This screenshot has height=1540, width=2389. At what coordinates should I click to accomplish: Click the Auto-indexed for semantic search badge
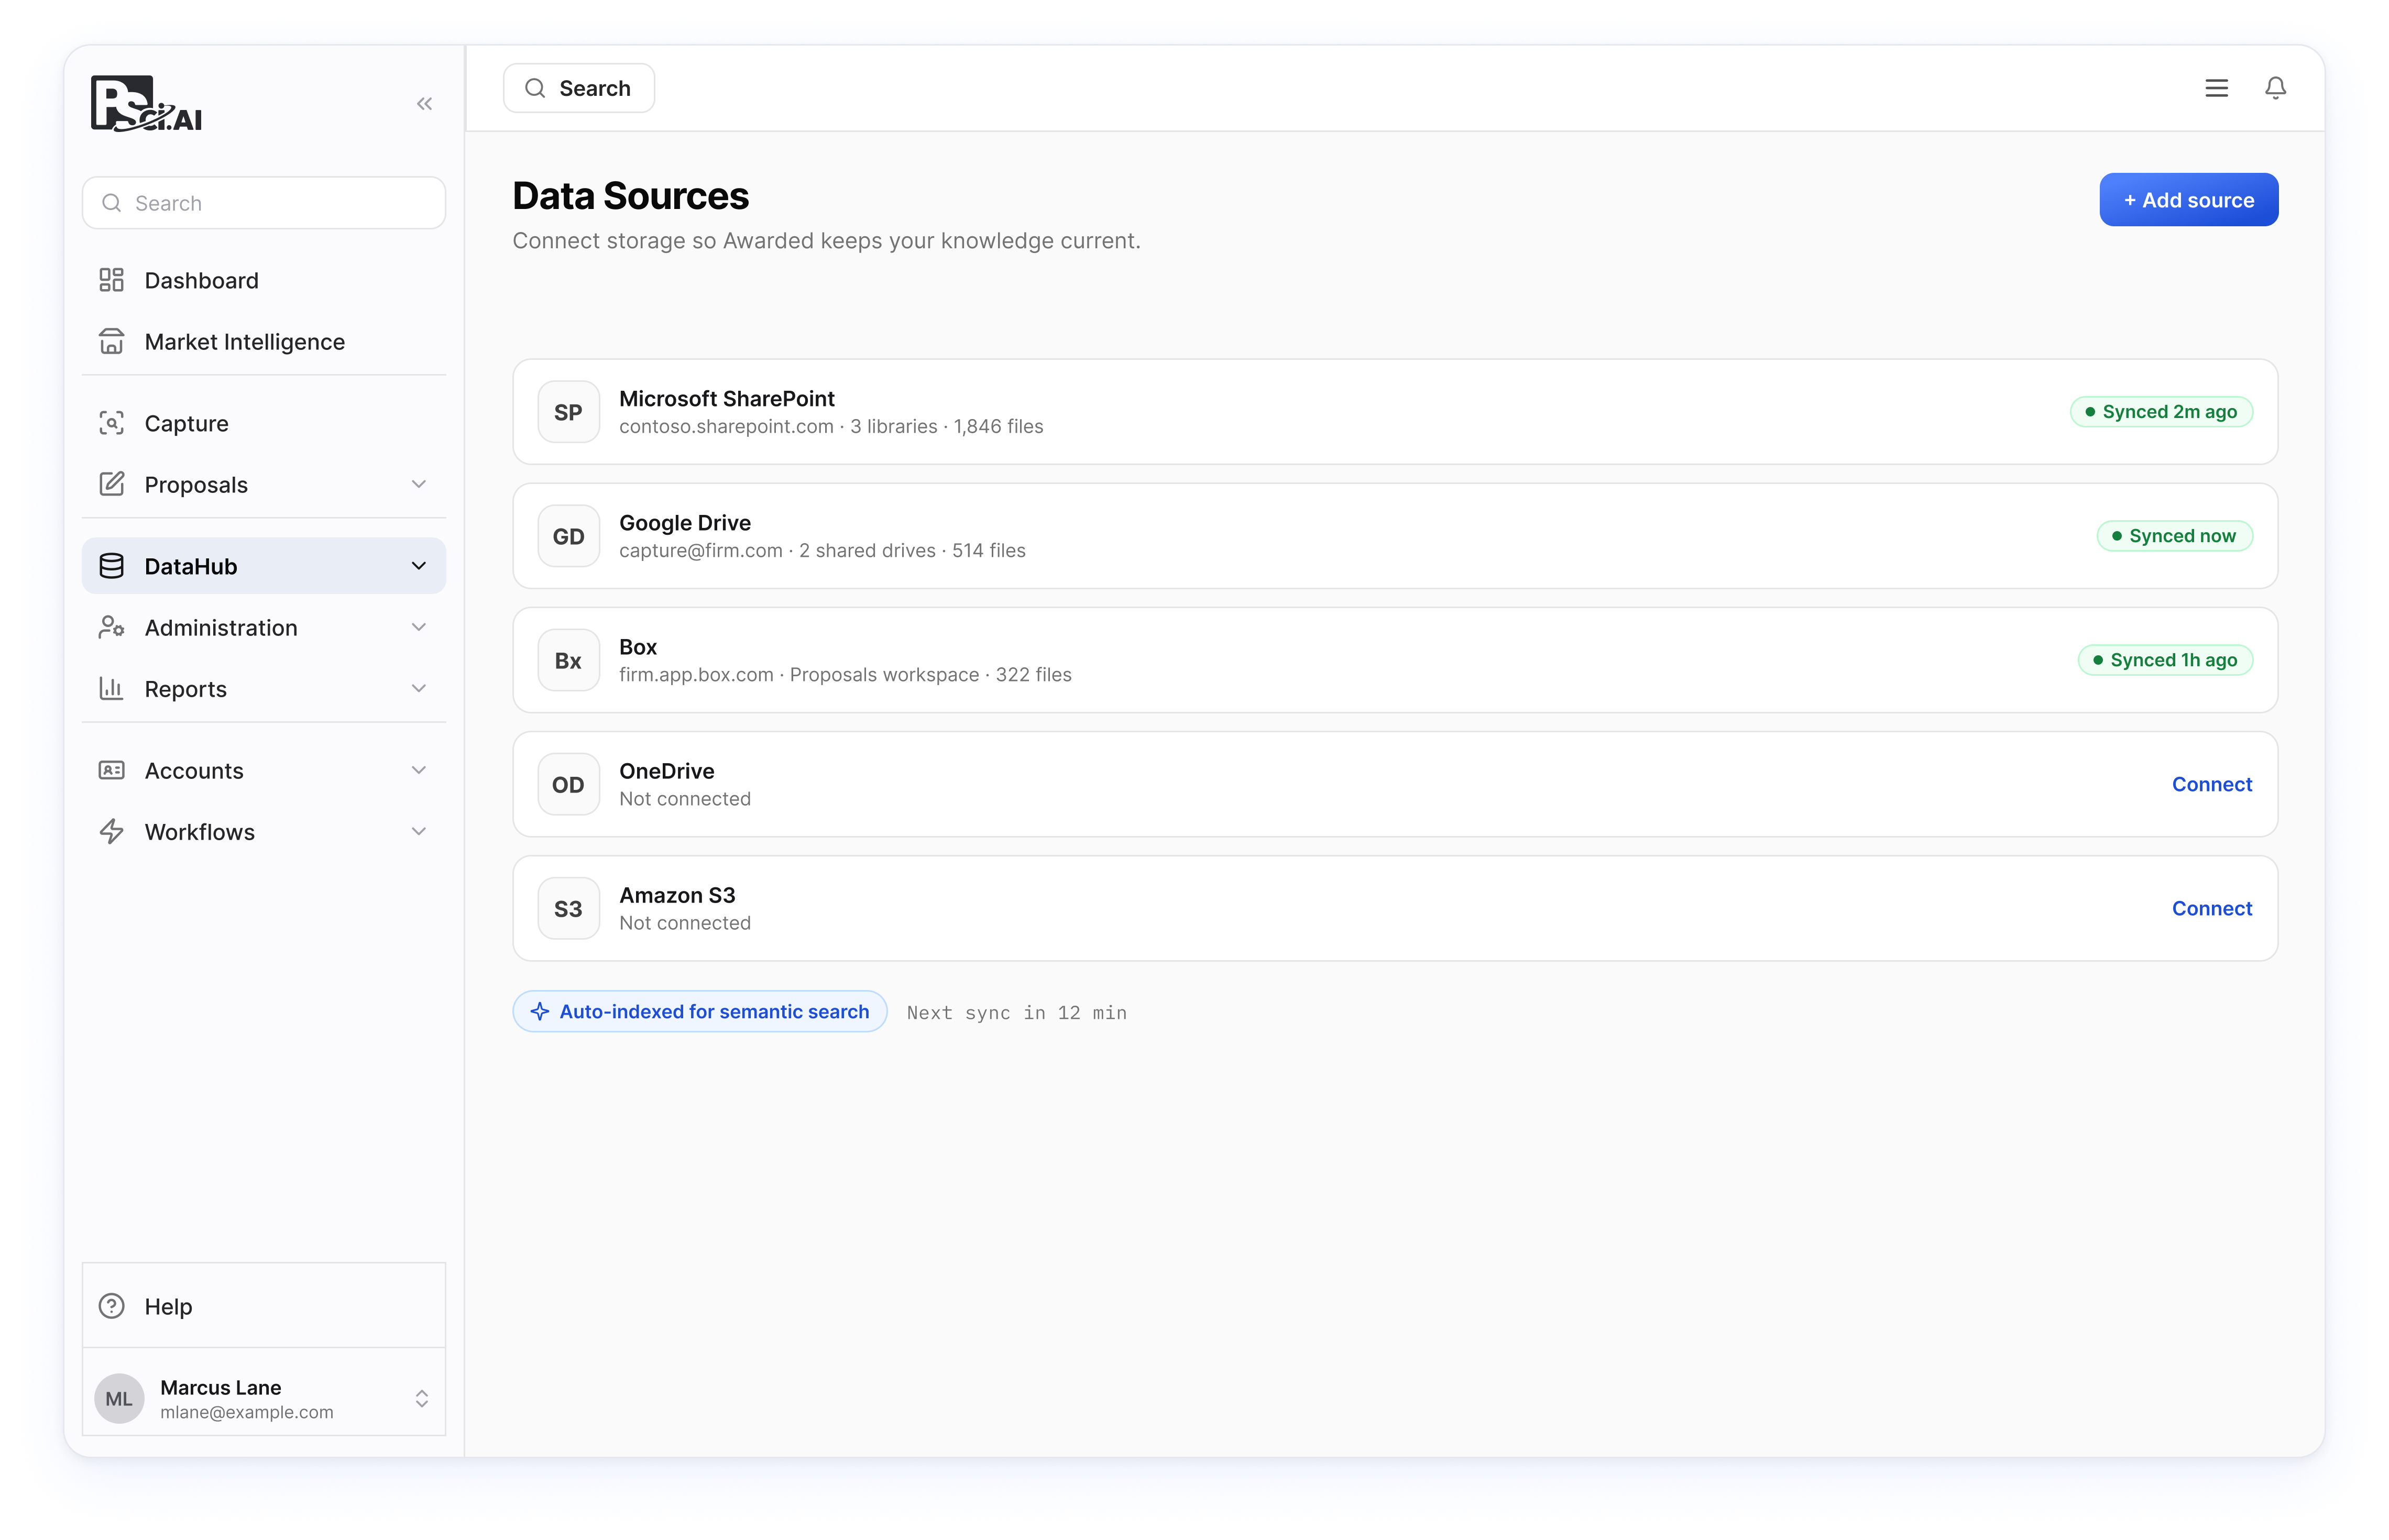coord(700,1012)
